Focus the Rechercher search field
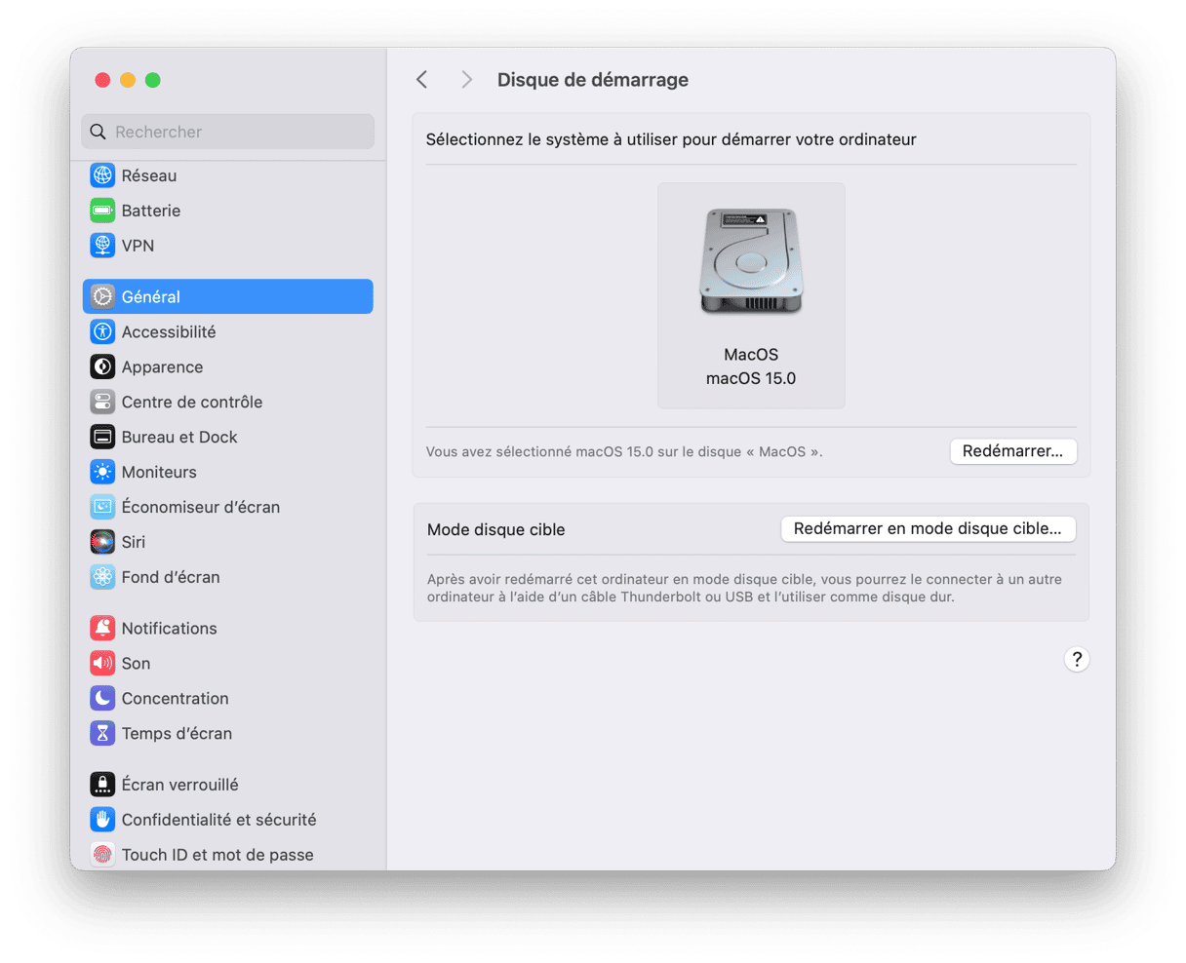This screenshot has width=1186, height=963. 228,132
